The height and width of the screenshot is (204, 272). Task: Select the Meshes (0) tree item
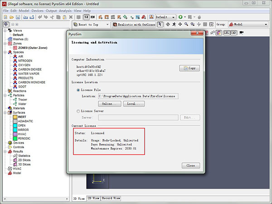(x=20, y=39)
